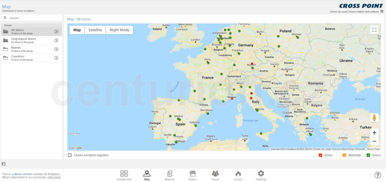Zoom out on the map
Viewport: 386px width, 182px height.
point(374,141)
